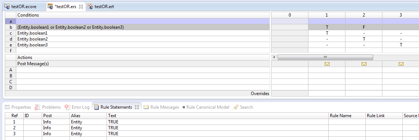
Task: Click the Post Message envelope in column 1
Action: click(327, 64)
